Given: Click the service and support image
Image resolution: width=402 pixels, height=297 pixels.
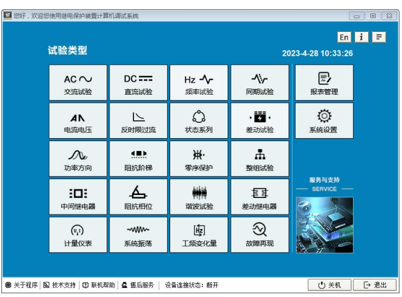Looking at the screenshot, I should coord(324,225).
